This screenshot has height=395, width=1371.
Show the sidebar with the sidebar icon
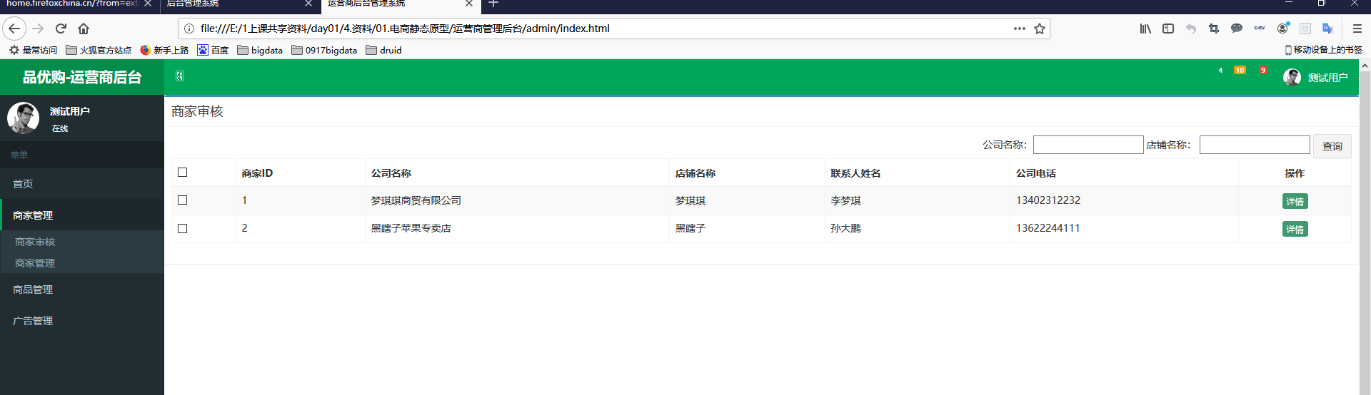(1168, 29)
